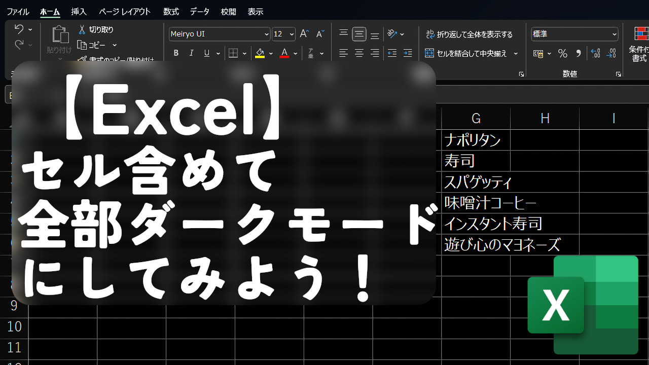Increase indent
This screenshot has width=649, height=365.
click(408, 53)
